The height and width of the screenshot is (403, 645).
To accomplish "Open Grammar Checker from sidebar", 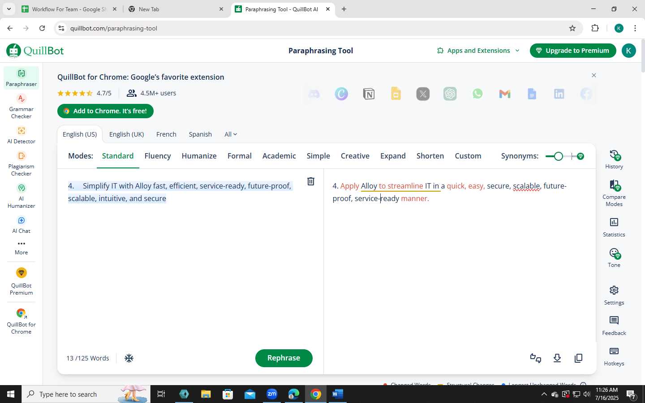I will tap(21, 106).
